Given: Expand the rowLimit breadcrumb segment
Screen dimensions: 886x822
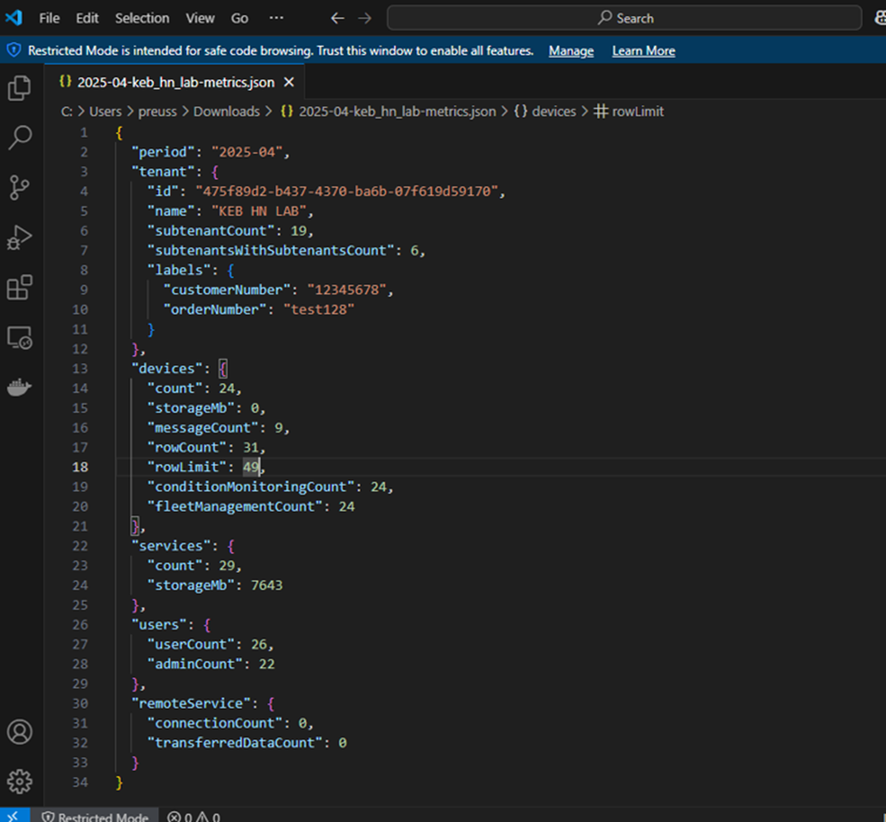Looking at the screenshot, I should 637,111.
